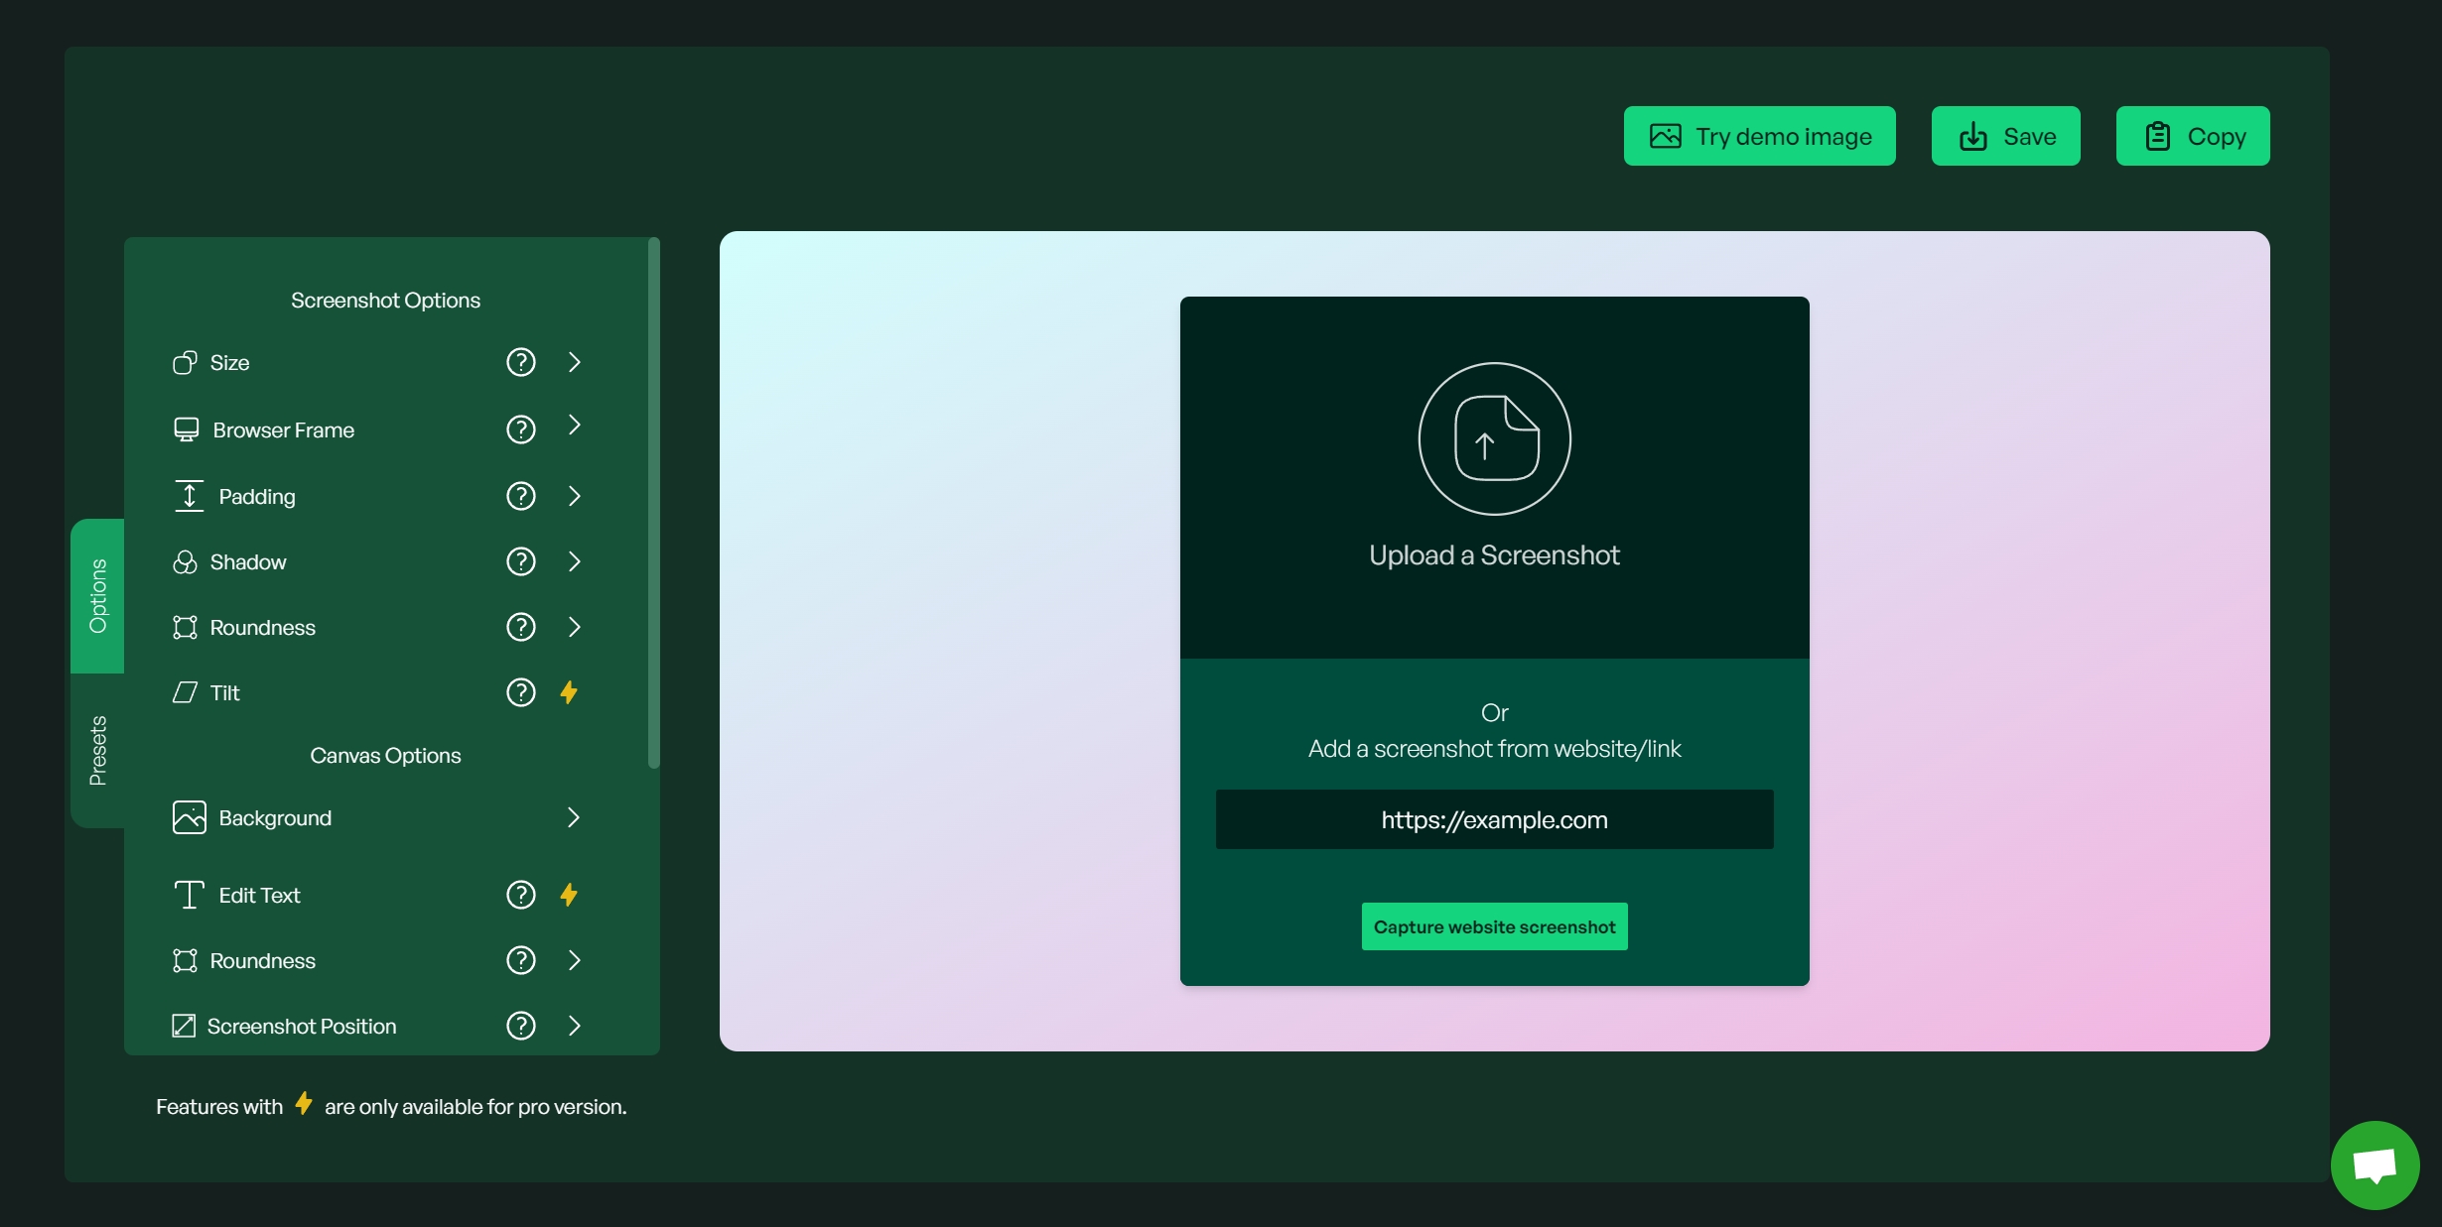This screenshot has width=2442, height=1227.
Task: Expand the Screenshot Position chevron
Action: point(572,1025)
